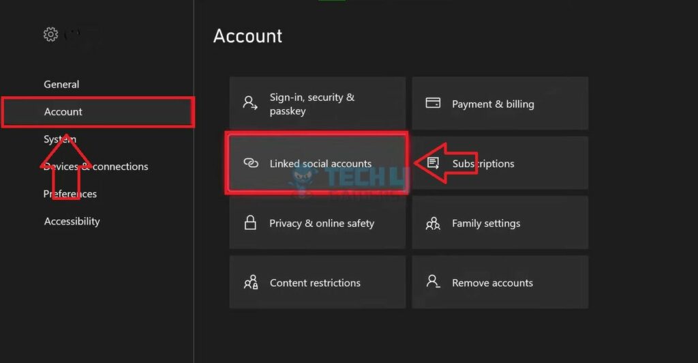Open the Preferences category
The height and width of the screenshot is (363, 698).
coord(70,194)
